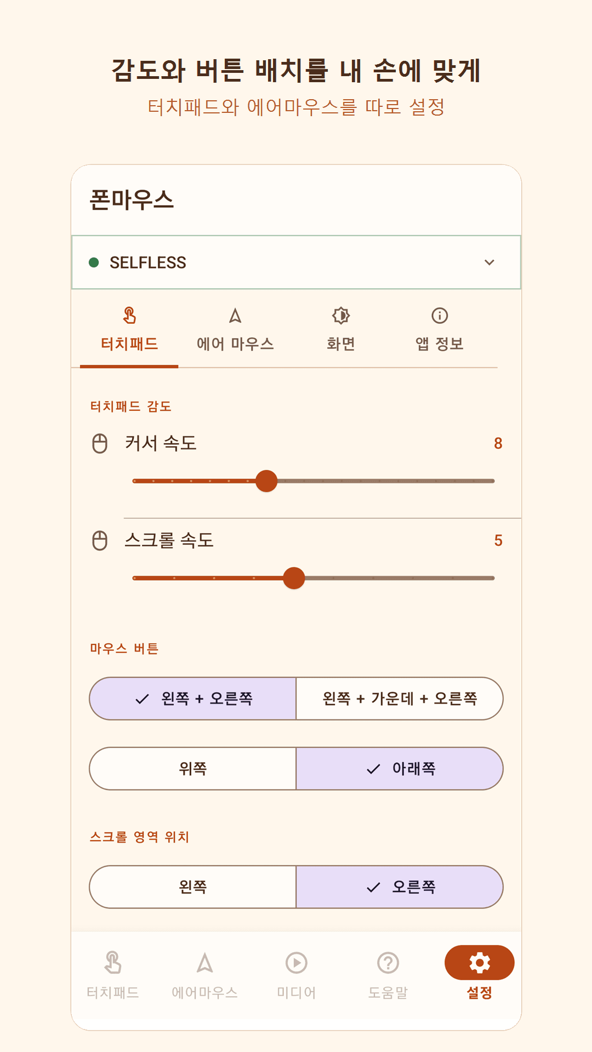Open 에어마우스 from the bottom navigation bar
592x1052 pixels.
204,974
